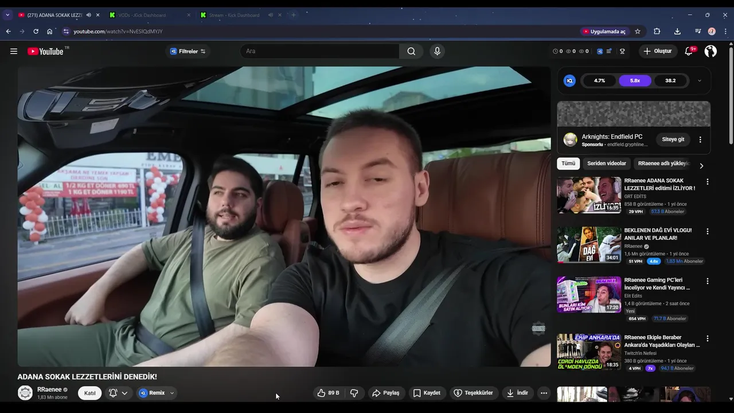734x413 pixels.
Task: Click Siteye git on the Arknights ad
Action: (673, 139)
